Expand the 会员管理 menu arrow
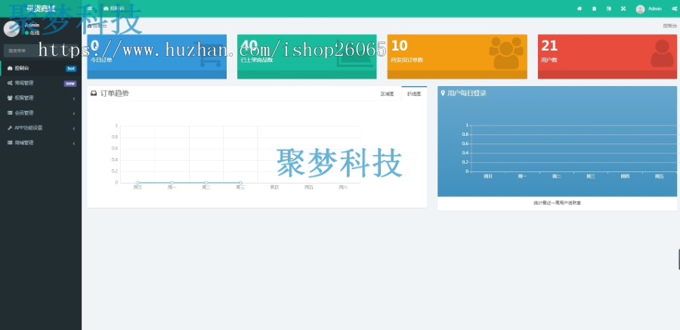This screenshot has width=680, height=330. point(74,113)
